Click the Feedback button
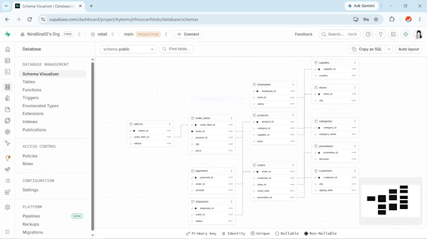Screen dimensions: 427x239 303,34
